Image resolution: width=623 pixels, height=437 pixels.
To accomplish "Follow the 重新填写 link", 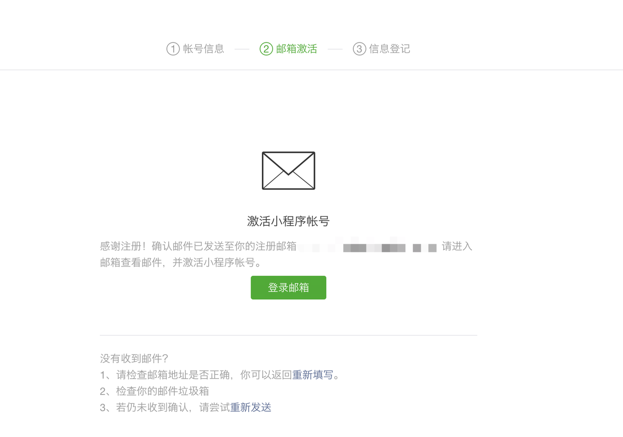I will [x=312, y=375].
